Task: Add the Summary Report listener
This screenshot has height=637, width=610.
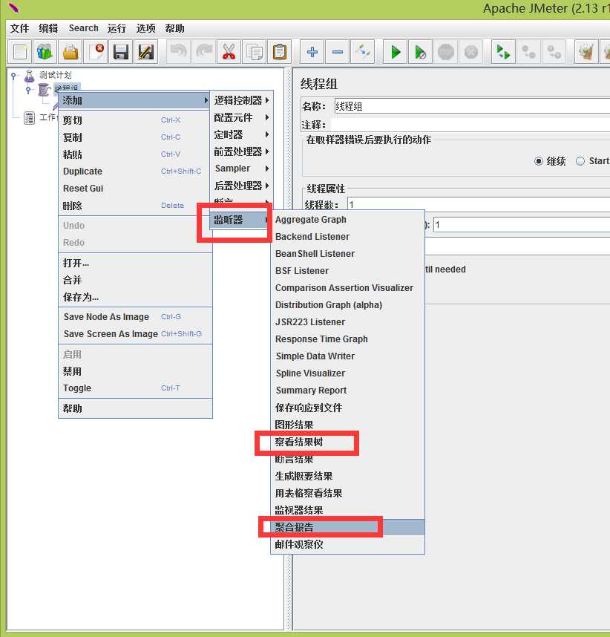Action: pos(347,391)
